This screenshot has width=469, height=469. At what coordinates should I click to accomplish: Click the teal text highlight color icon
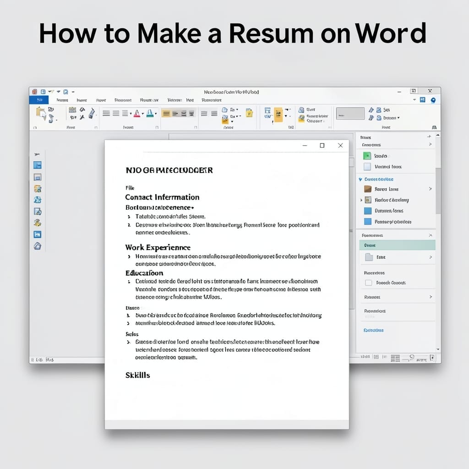(150, 114)
